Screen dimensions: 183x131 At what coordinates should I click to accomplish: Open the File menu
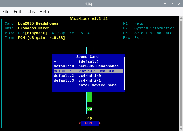click(6, 12)
